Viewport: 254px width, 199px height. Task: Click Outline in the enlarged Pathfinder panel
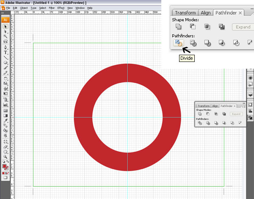236,43
